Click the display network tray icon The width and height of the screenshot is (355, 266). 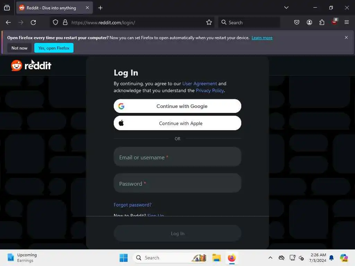pos(292,258)
